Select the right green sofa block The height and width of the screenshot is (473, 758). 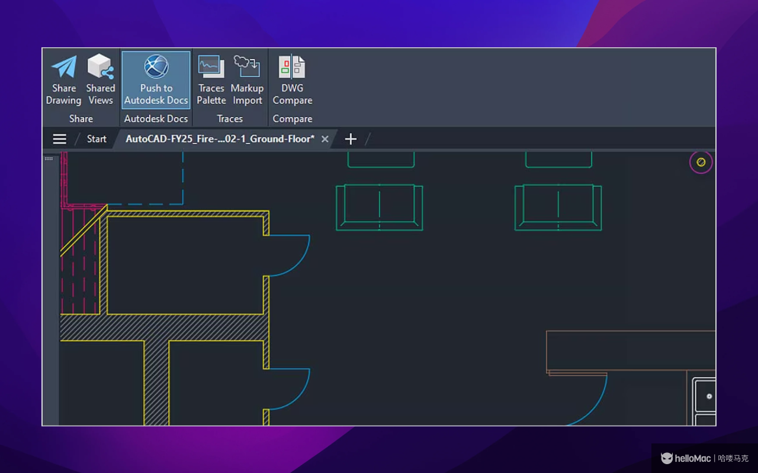tap(558, 207)
